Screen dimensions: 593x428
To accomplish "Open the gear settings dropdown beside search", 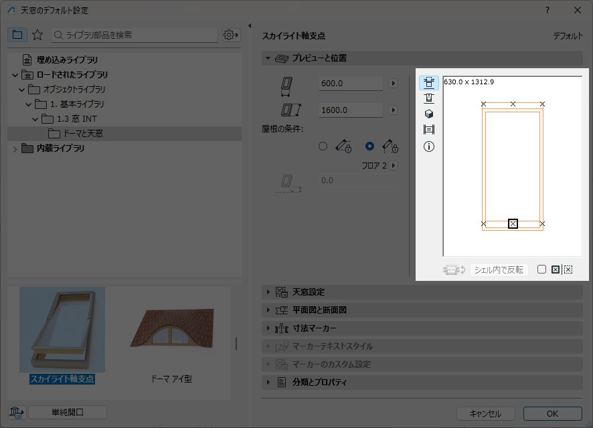I will [231, 35].
